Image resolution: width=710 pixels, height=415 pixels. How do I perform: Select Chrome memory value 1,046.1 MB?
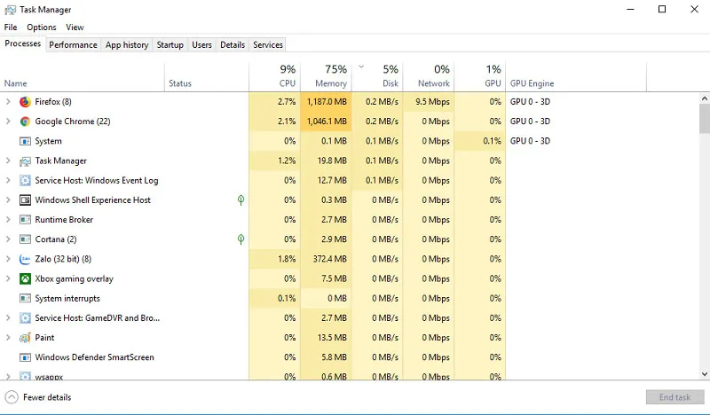(327, 121)
